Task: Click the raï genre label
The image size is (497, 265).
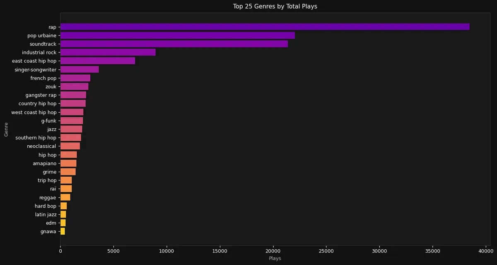Action: coord(53,189)
